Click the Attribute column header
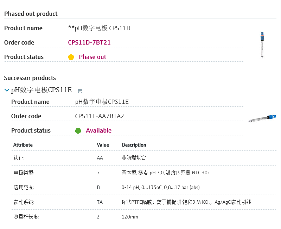 coord(23,145)
